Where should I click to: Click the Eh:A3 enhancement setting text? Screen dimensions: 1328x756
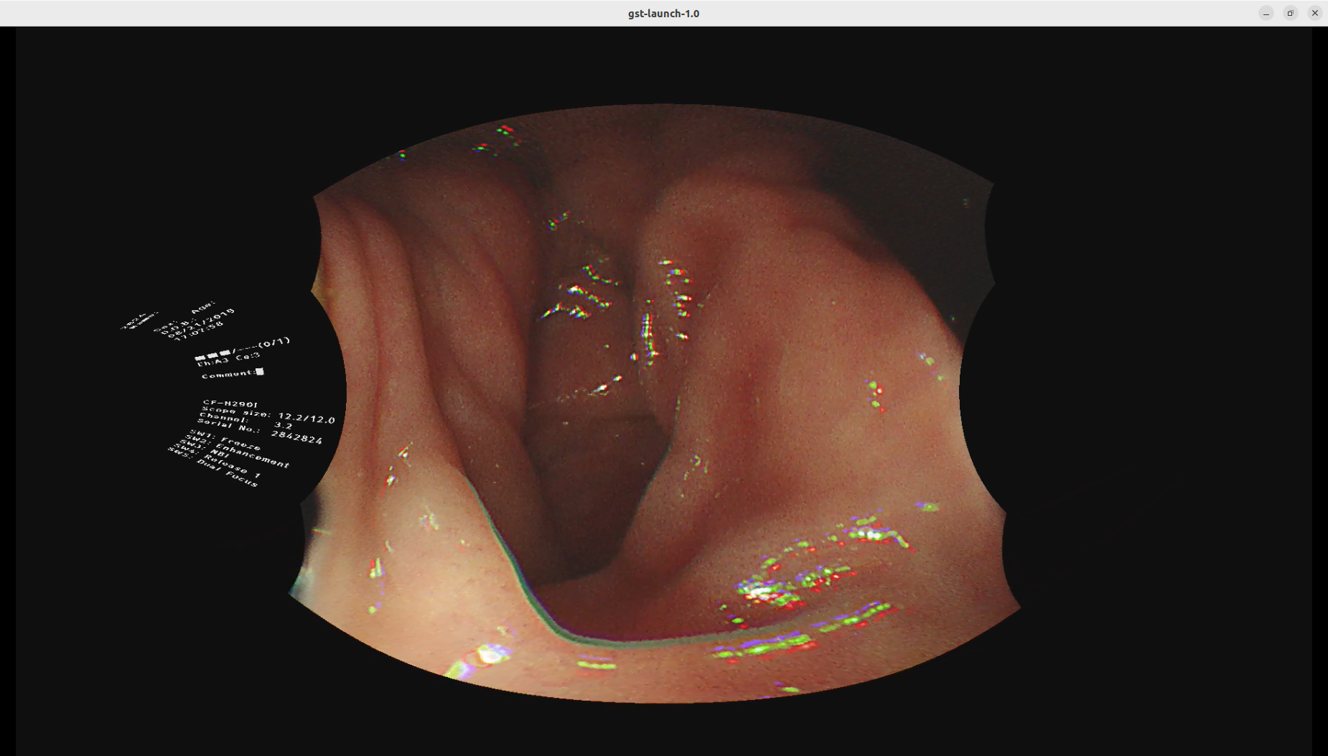(x=212, y=361)
